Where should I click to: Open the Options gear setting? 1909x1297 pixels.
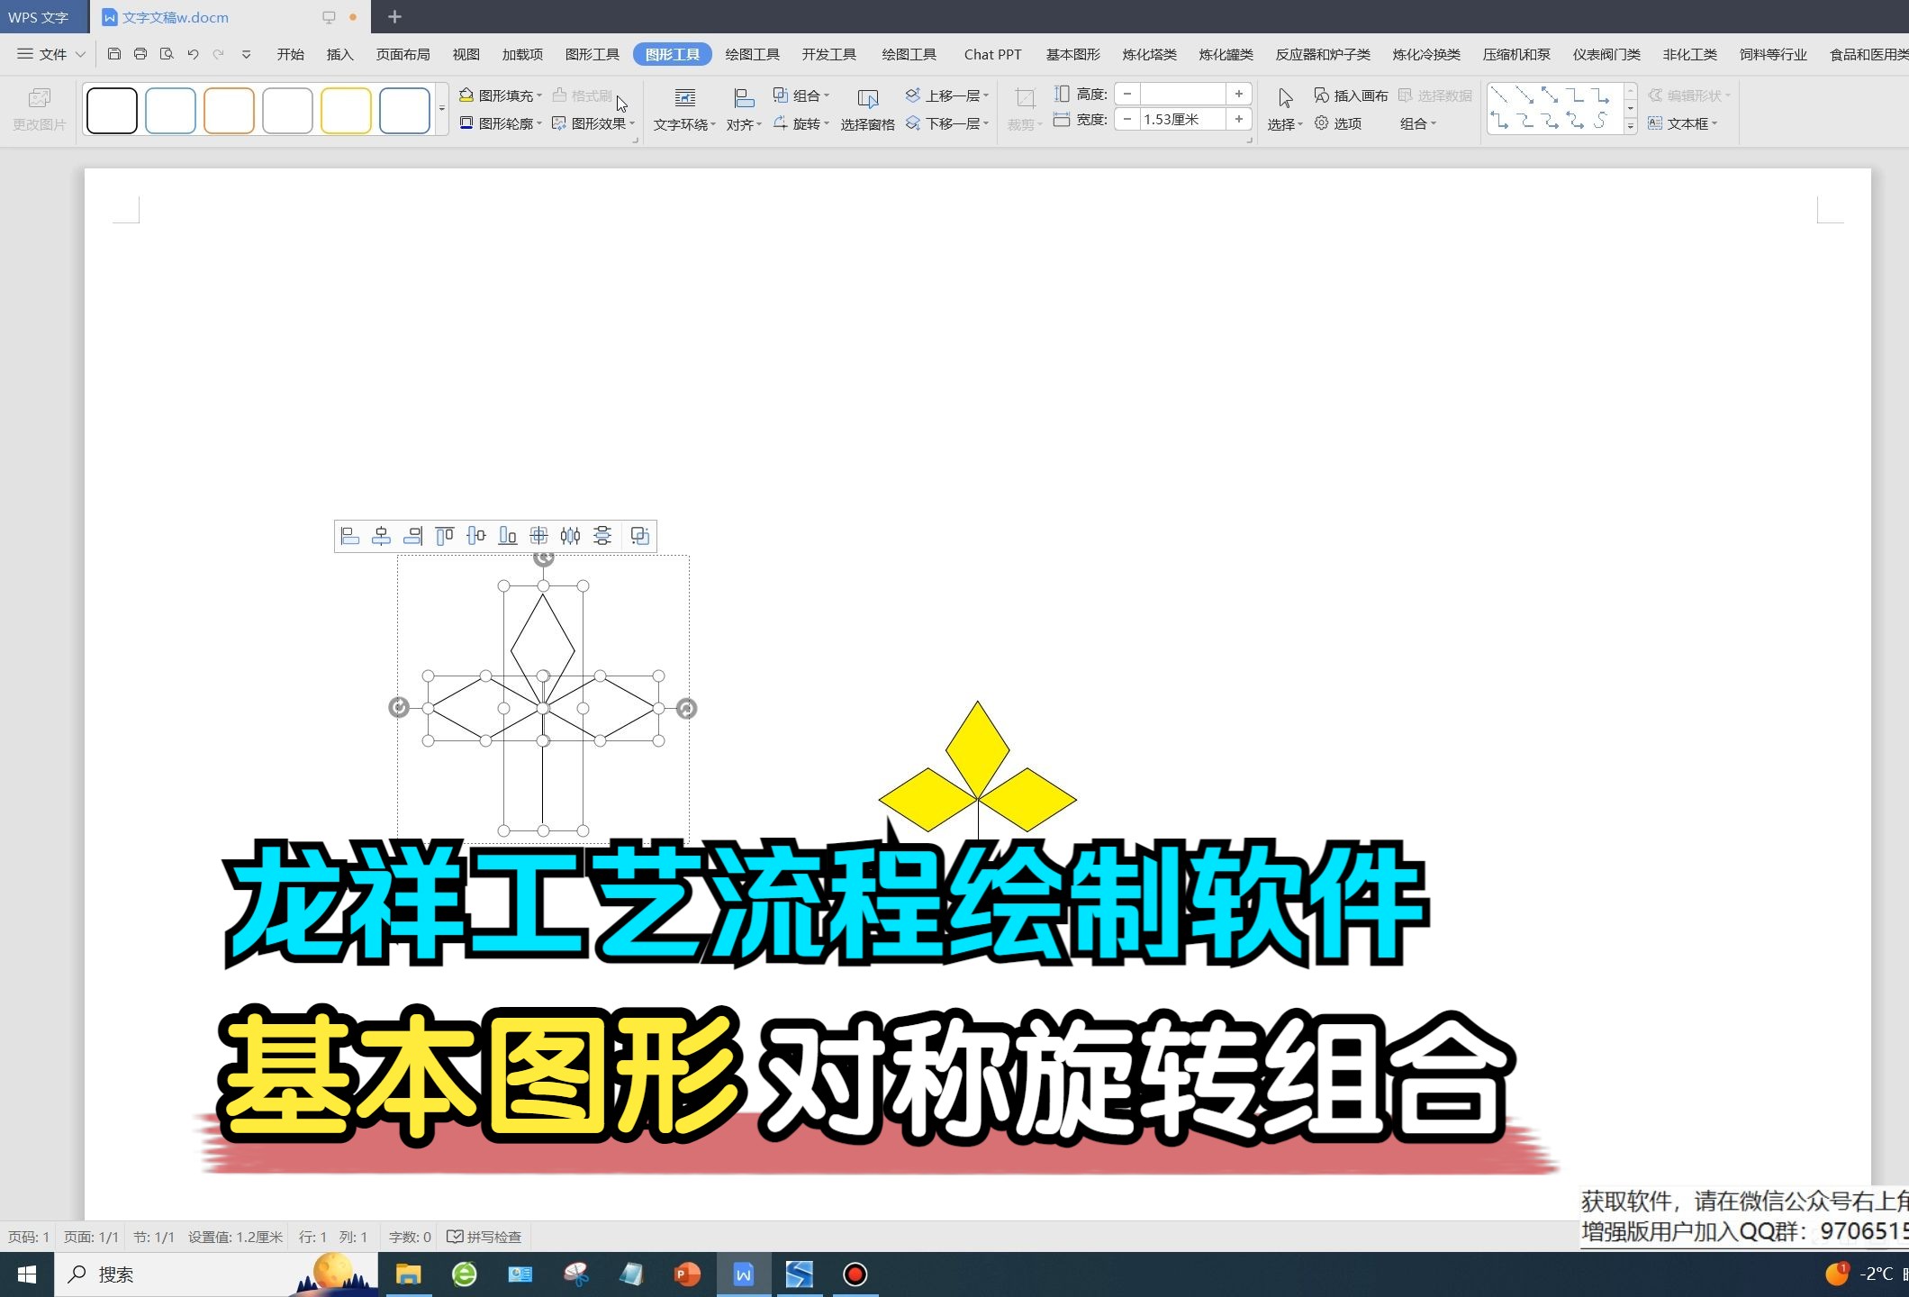(x=1338, y=123)
